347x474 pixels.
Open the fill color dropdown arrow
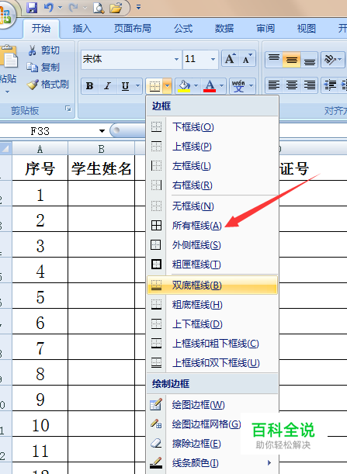(x=196, y=86)
